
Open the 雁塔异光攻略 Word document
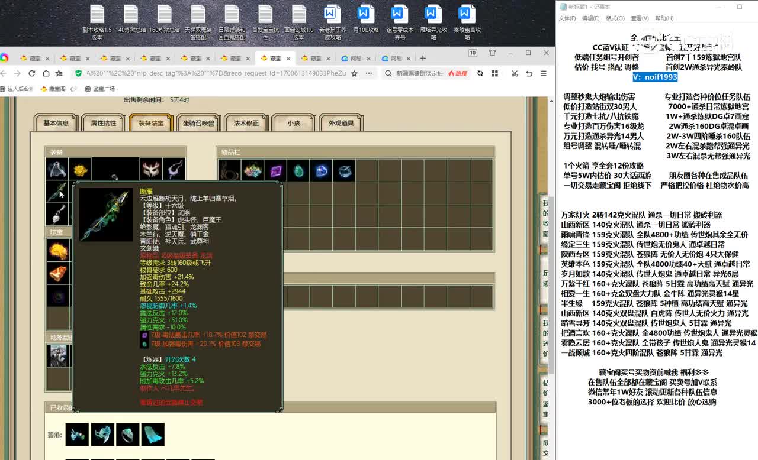coord(433,22)
